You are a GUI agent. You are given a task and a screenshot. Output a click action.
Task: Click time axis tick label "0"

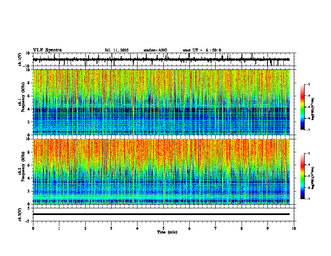pyautogui.click(x=33, y=228)
